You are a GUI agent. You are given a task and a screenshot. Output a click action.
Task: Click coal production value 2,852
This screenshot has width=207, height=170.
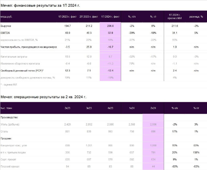pos(89,124)
